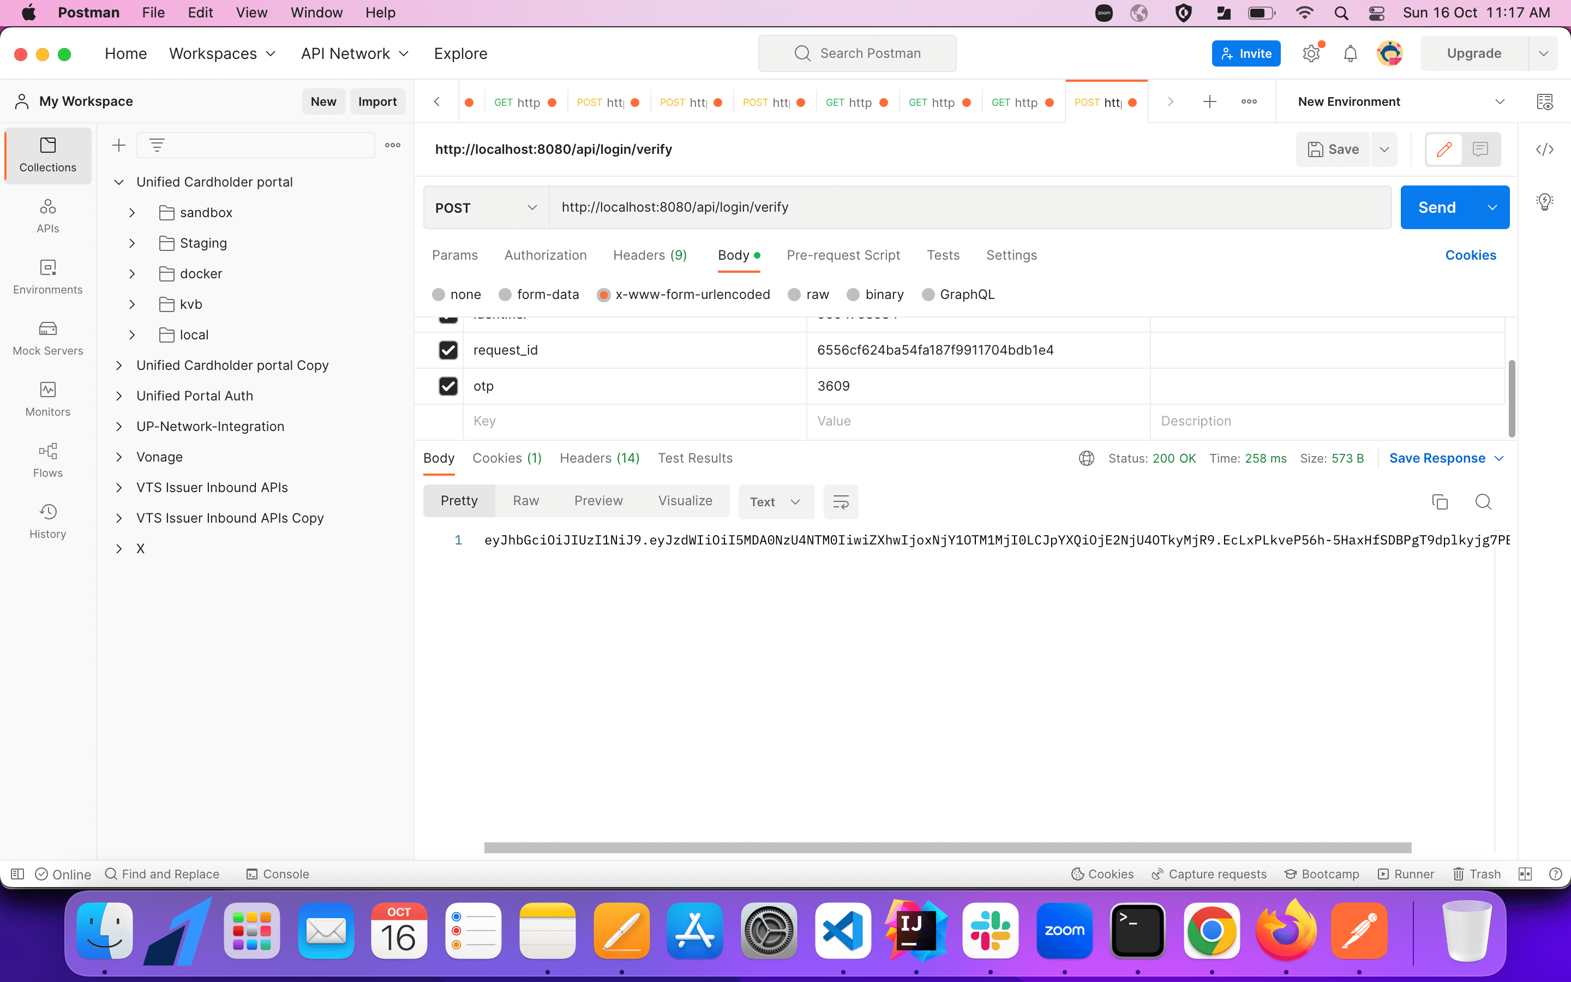Open the Send button dropdown arrow
Image resolution: width=1571 pixels, height=982 pixels.
click(x=1492, y=208)
